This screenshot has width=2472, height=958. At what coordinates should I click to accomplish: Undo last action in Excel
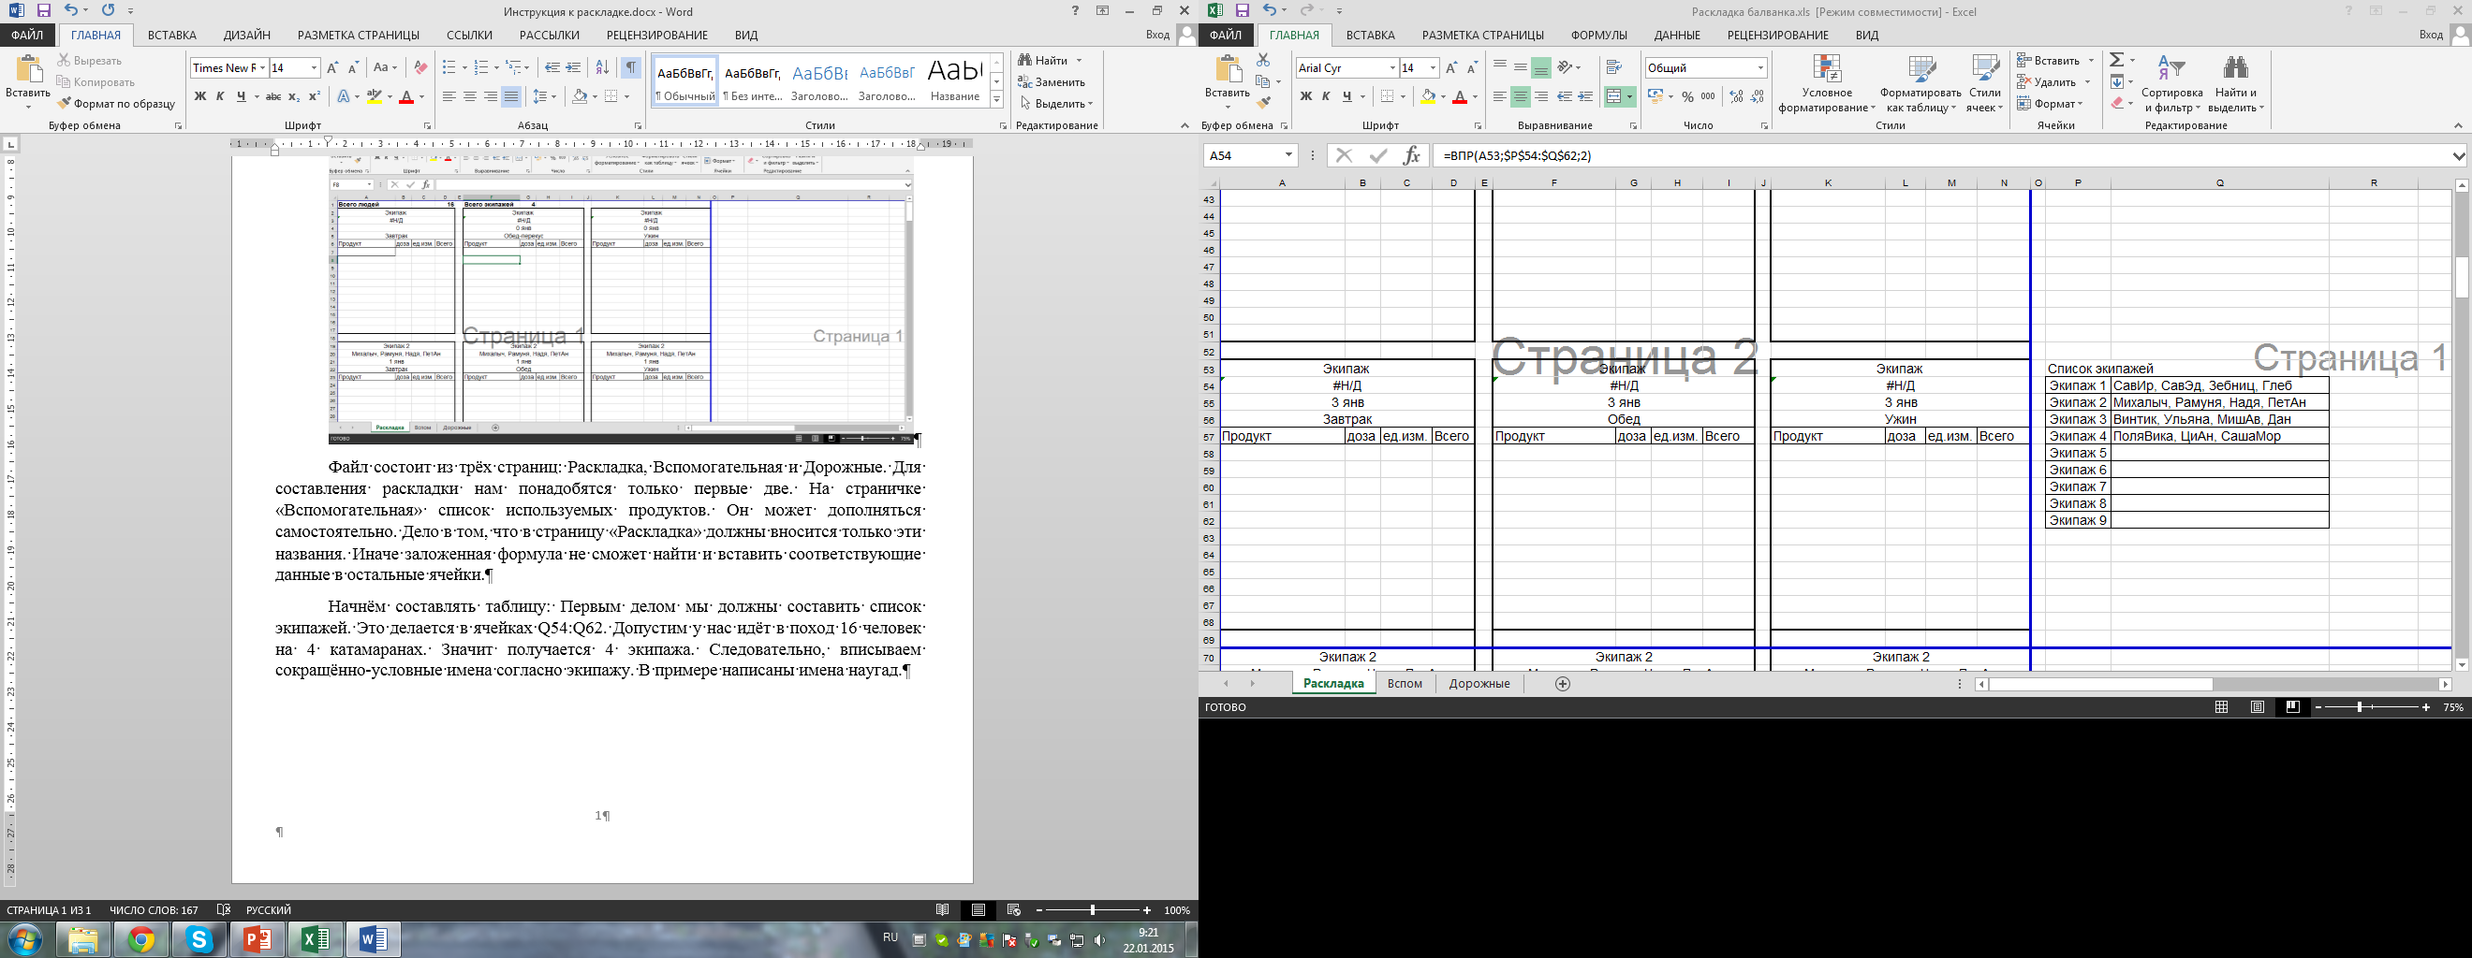(1271, 10)
